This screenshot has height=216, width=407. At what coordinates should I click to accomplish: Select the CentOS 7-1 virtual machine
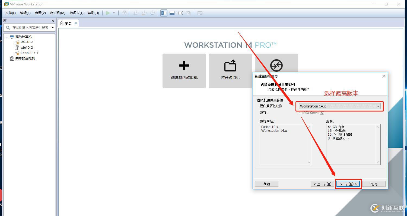click(x=29, y=53)
